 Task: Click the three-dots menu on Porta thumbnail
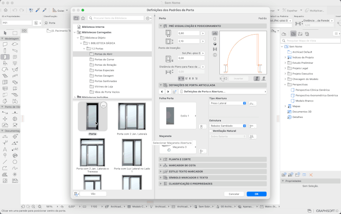click(x=104, y=105)
